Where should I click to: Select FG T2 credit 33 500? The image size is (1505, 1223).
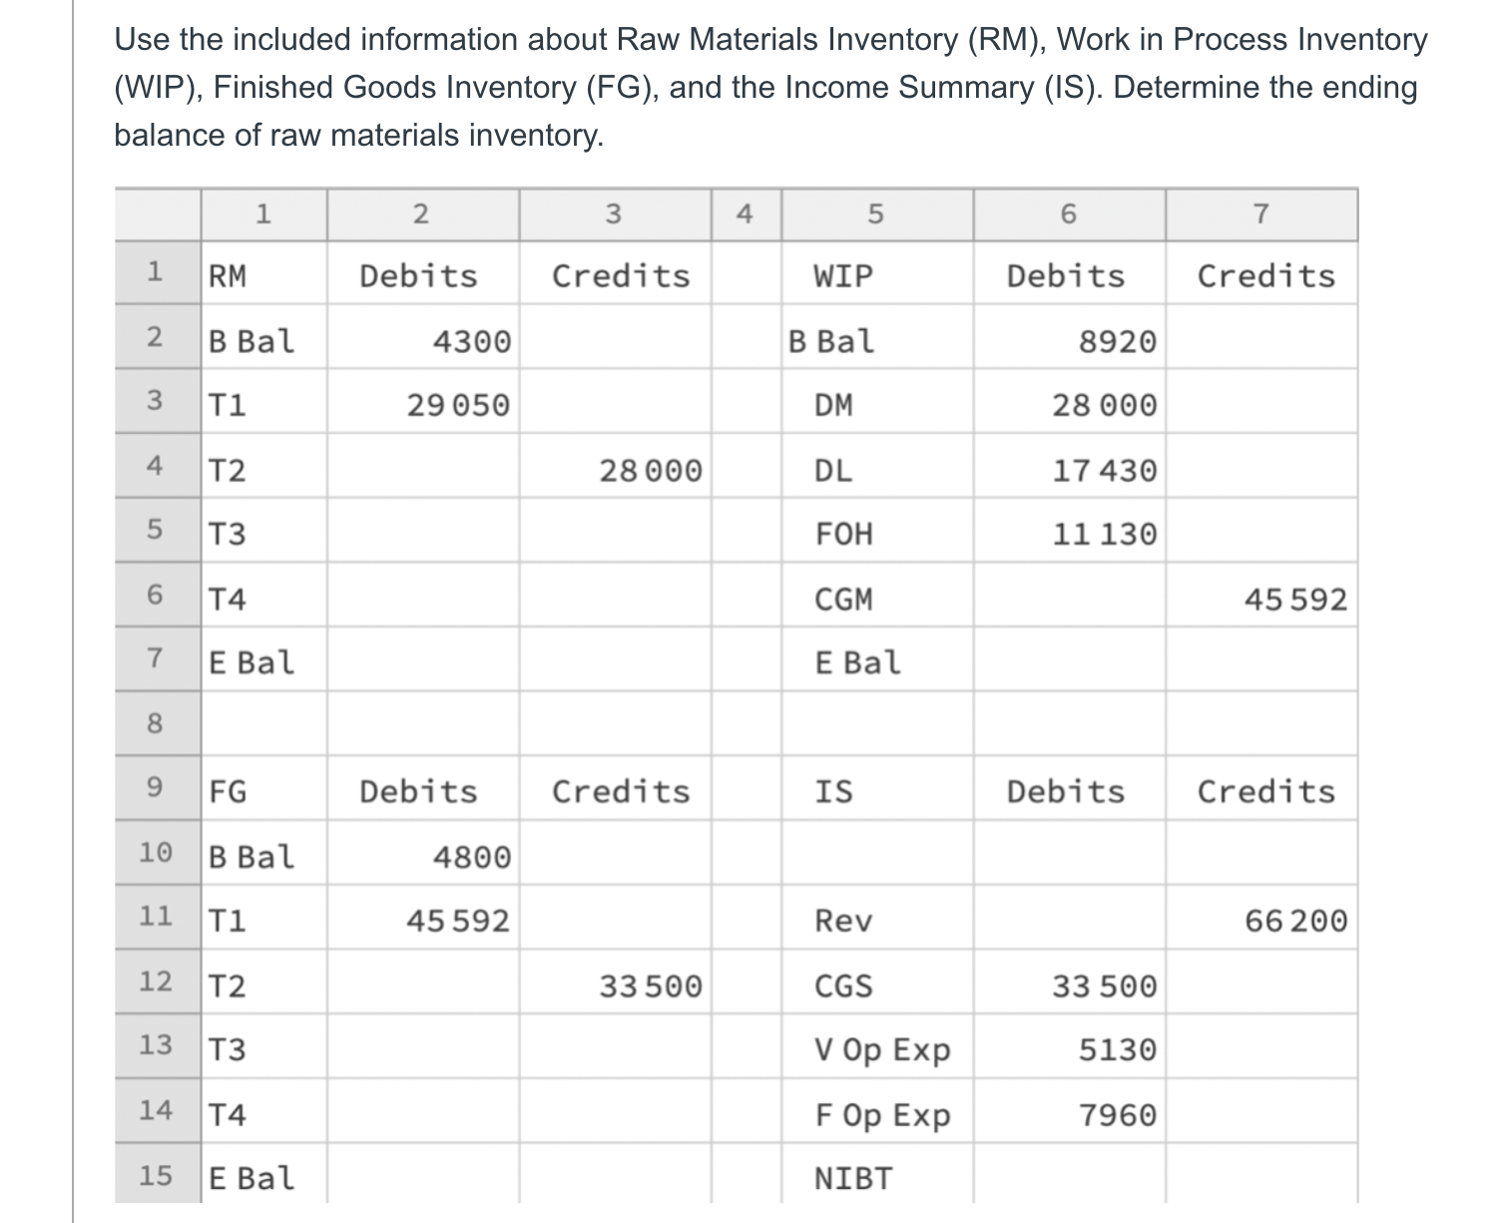point(616,982)
